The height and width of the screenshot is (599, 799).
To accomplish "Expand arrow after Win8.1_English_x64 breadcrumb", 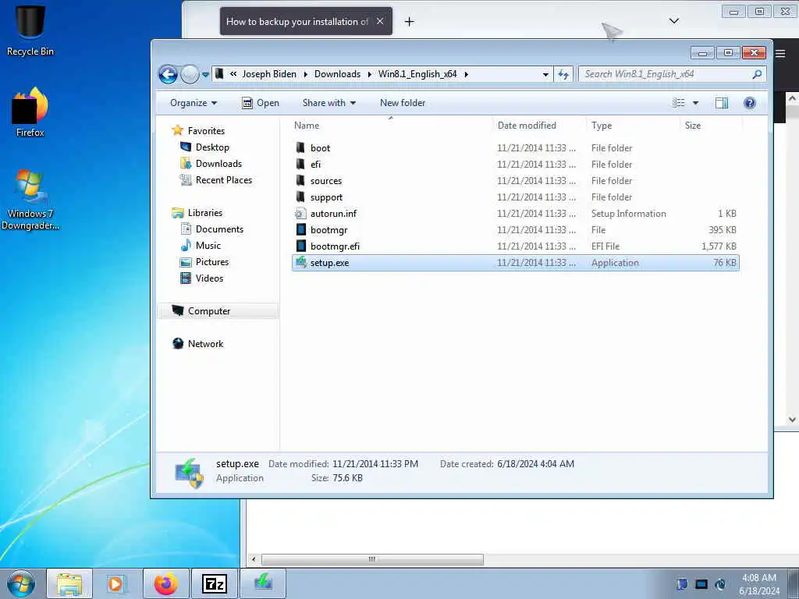I will (467, 74).
